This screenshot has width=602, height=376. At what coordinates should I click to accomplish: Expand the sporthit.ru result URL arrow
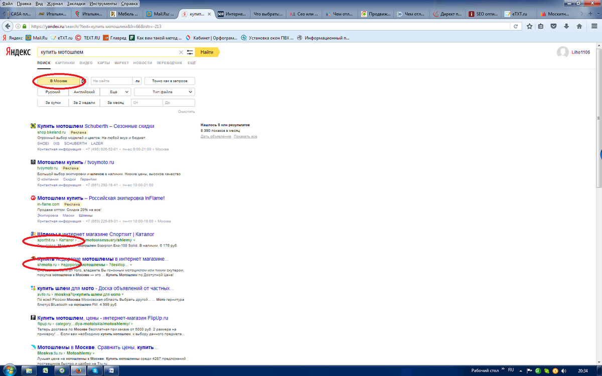[134, 241]
